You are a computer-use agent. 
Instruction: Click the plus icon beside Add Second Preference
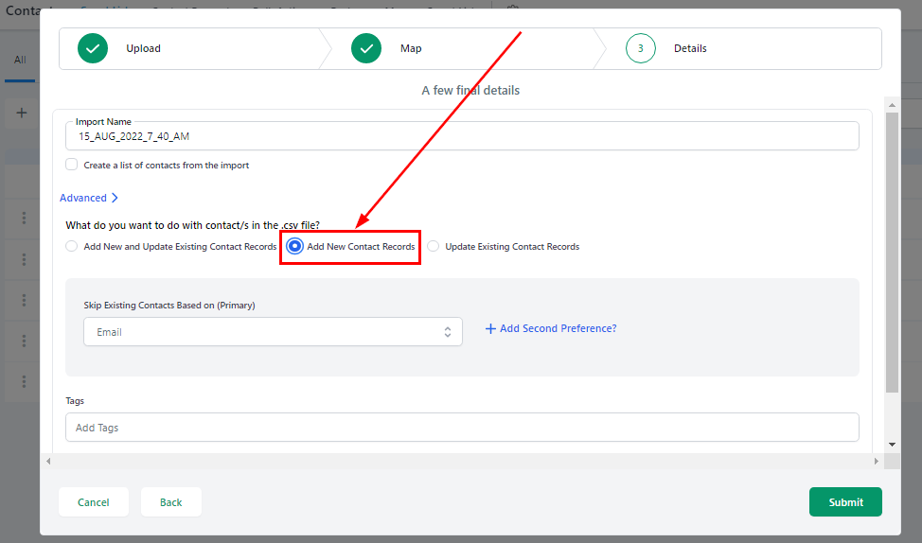490,328
